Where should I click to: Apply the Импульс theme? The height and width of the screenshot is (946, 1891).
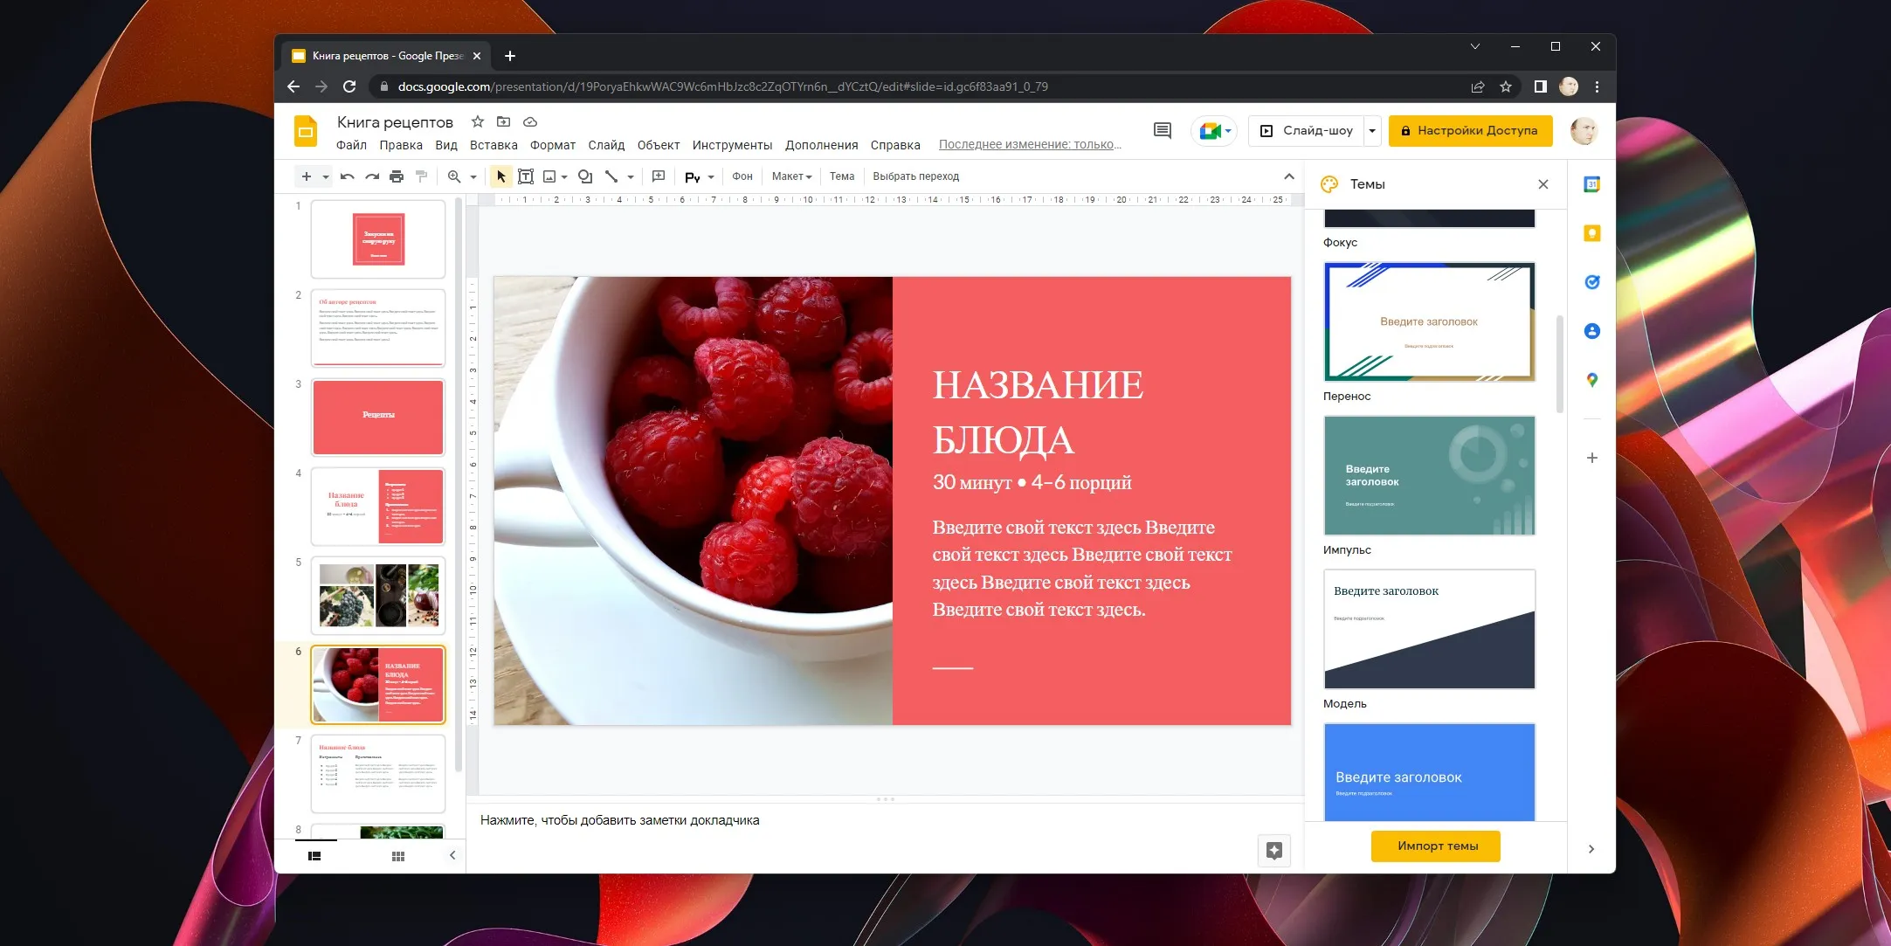click(1429, 475)
